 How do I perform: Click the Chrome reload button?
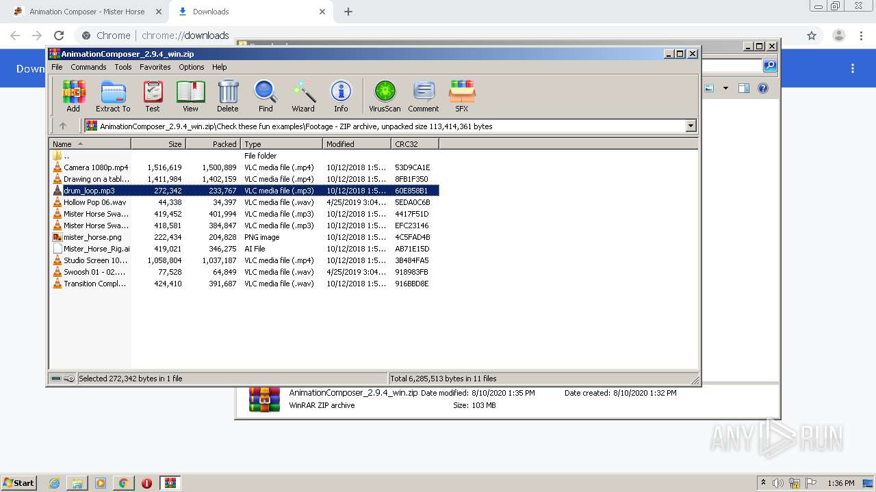59,36
